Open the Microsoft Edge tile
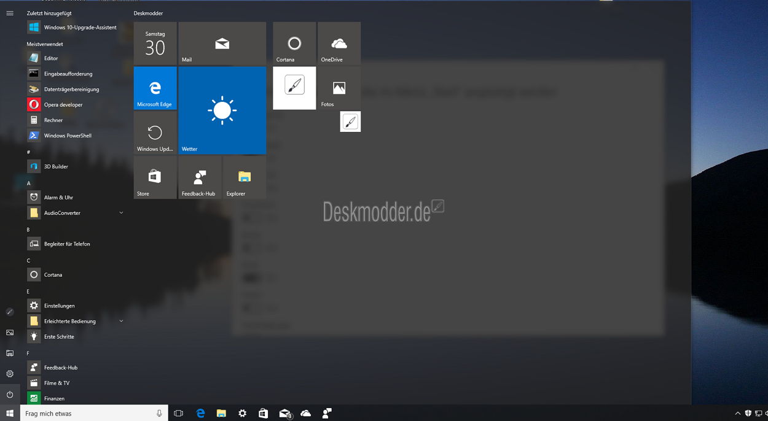 (x=155, y=88)
